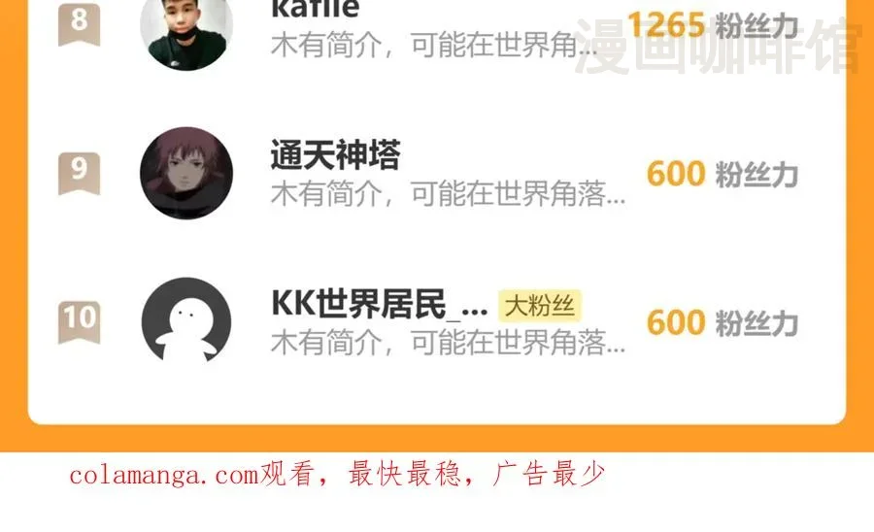Click 通天神塔's bio description text
This screenshot has width=874, height=532.
pos(448,194)
